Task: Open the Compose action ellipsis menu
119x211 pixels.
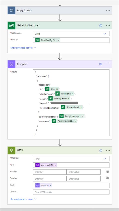Action: point(108,64)
